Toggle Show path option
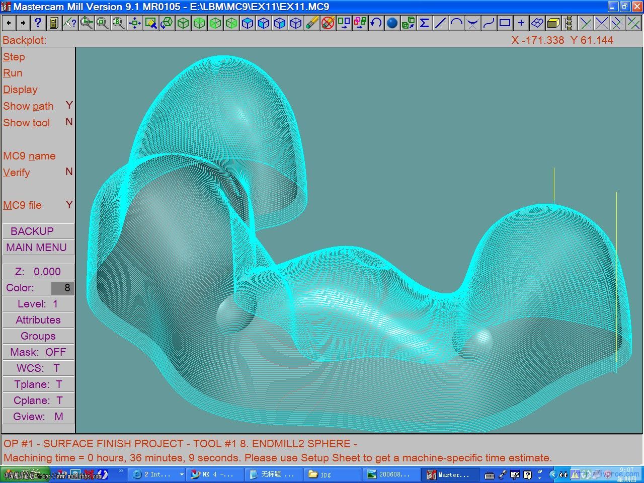Screen dimensions: 644x483 click(38, 106)
